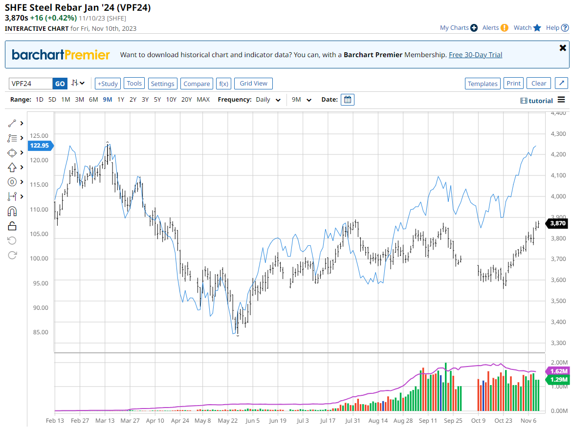
Task: Click the +Study button
Action: tap(108, 84)
